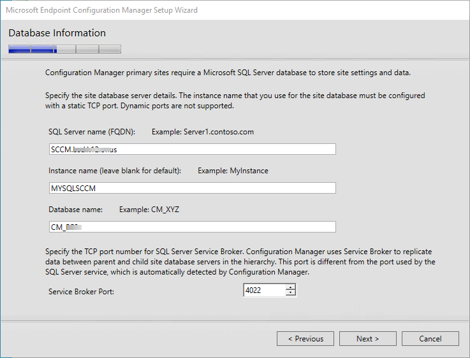Click the Previous button
The image size is (470, 358).
click(x=305, y=338)
